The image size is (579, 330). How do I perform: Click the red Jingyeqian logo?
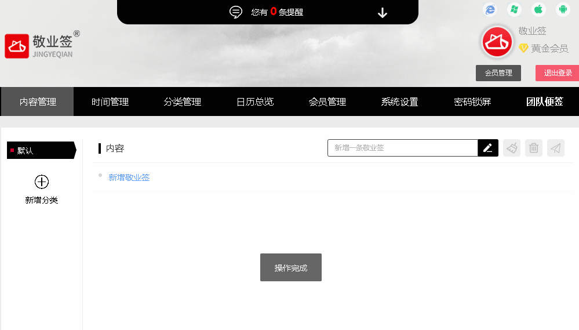coord(17,46)
